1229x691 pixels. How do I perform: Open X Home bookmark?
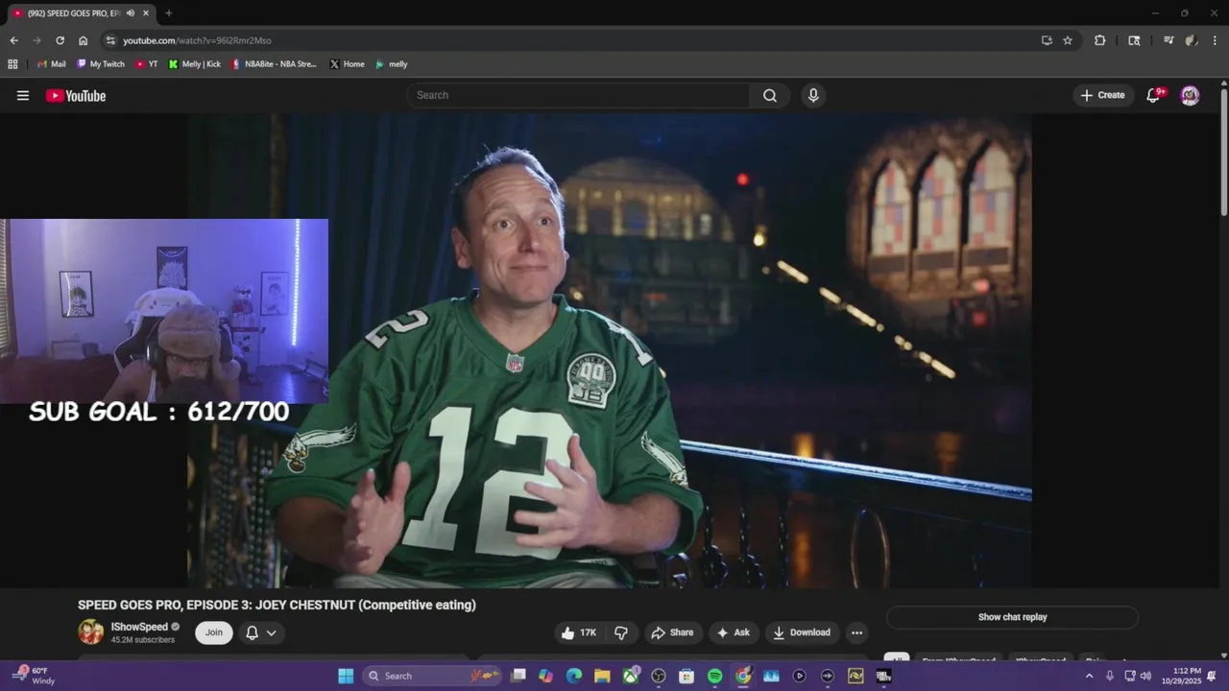point(348,64)
